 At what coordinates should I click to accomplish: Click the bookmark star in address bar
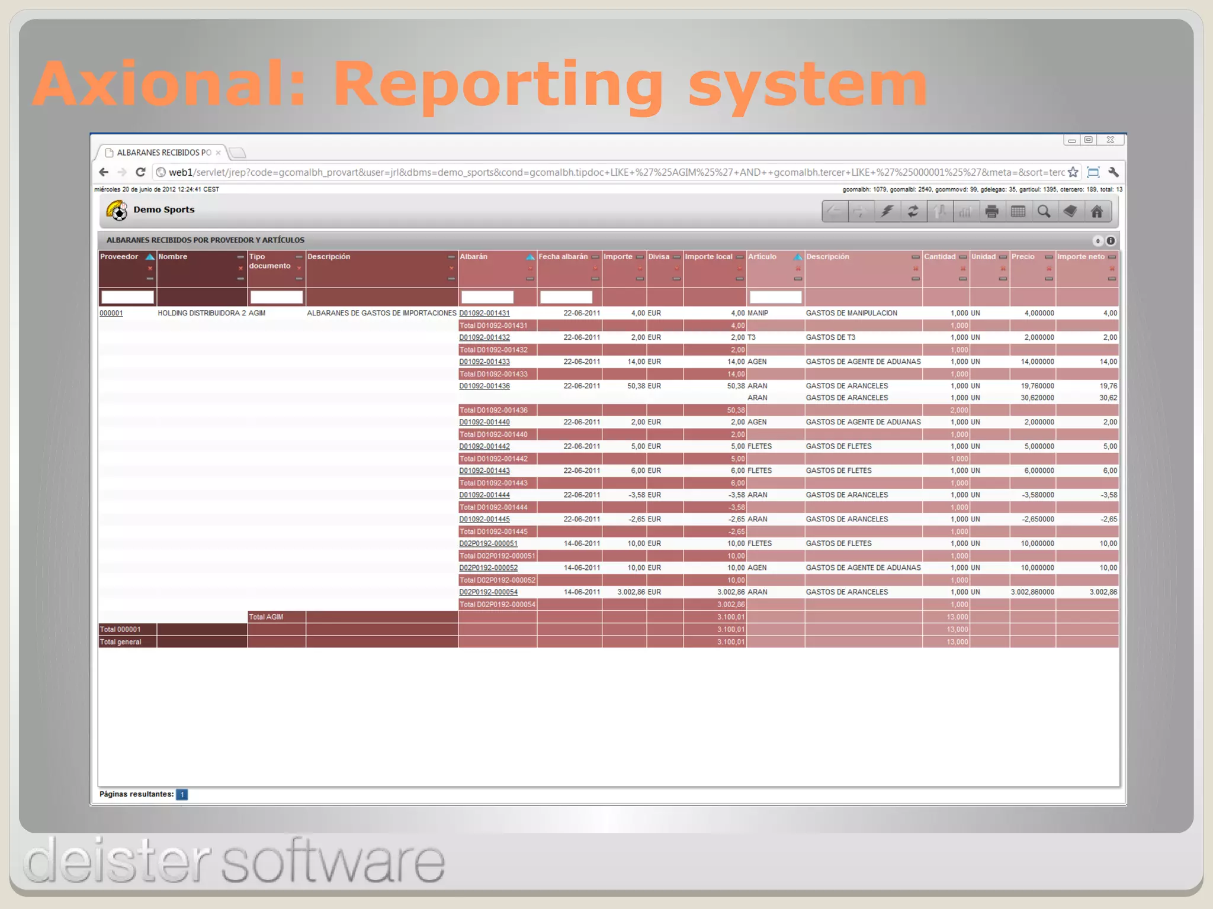1073,172
